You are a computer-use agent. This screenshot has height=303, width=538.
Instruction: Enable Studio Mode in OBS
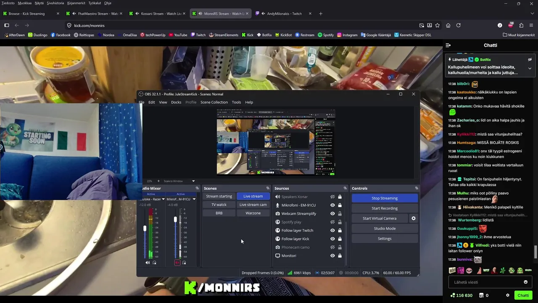[x=385, y=229]
